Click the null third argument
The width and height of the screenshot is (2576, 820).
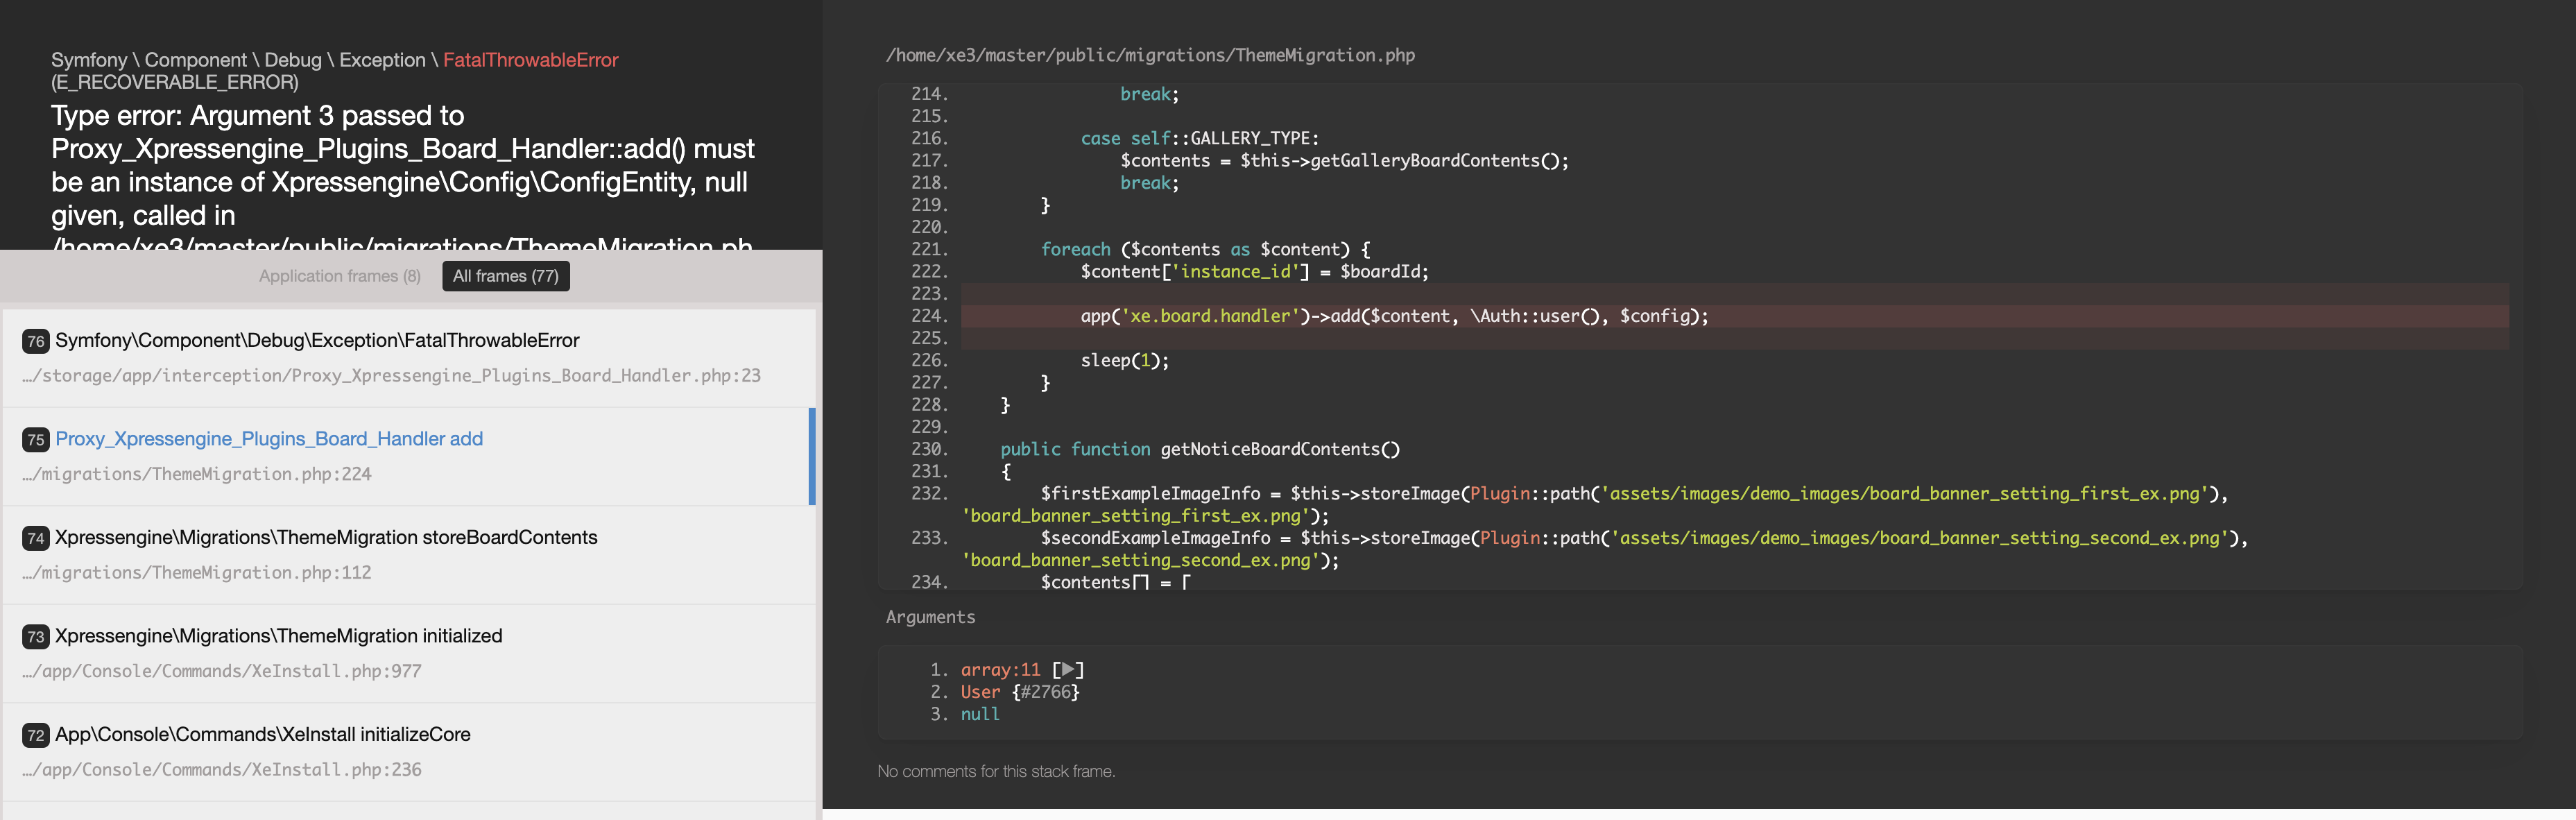click(x=980, y=714)
